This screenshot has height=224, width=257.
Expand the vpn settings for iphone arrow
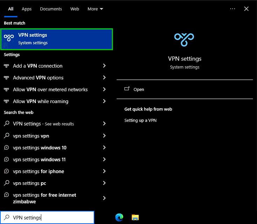(x=104, y=171)
